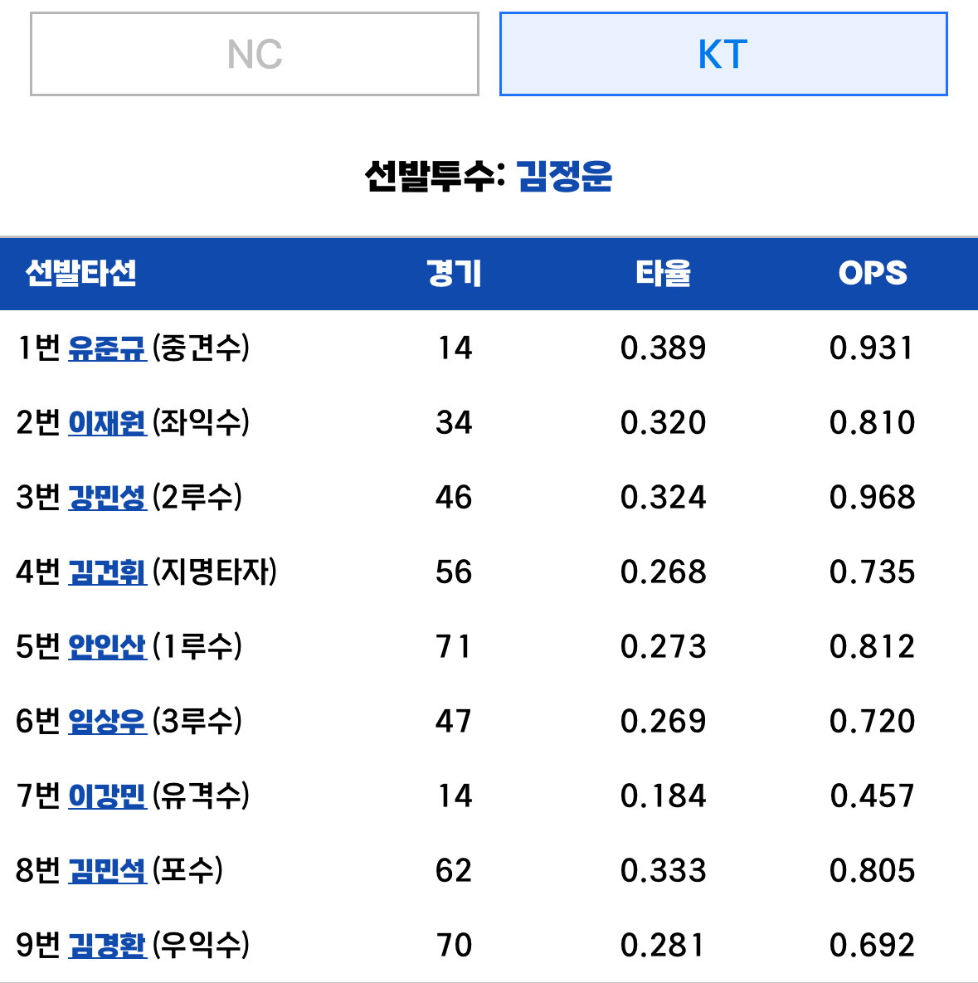Click the OPS column header
This screenshot has width=978, height=983.
(x=873, y=274)
